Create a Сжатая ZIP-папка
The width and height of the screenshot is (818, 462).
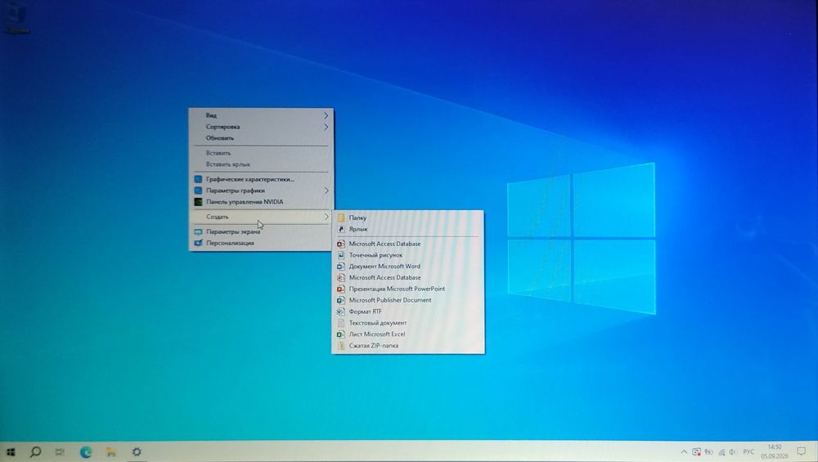(x=407, y=346)
